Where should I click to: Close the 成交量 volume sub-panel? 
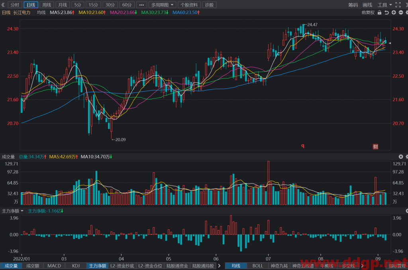(401, 156)
